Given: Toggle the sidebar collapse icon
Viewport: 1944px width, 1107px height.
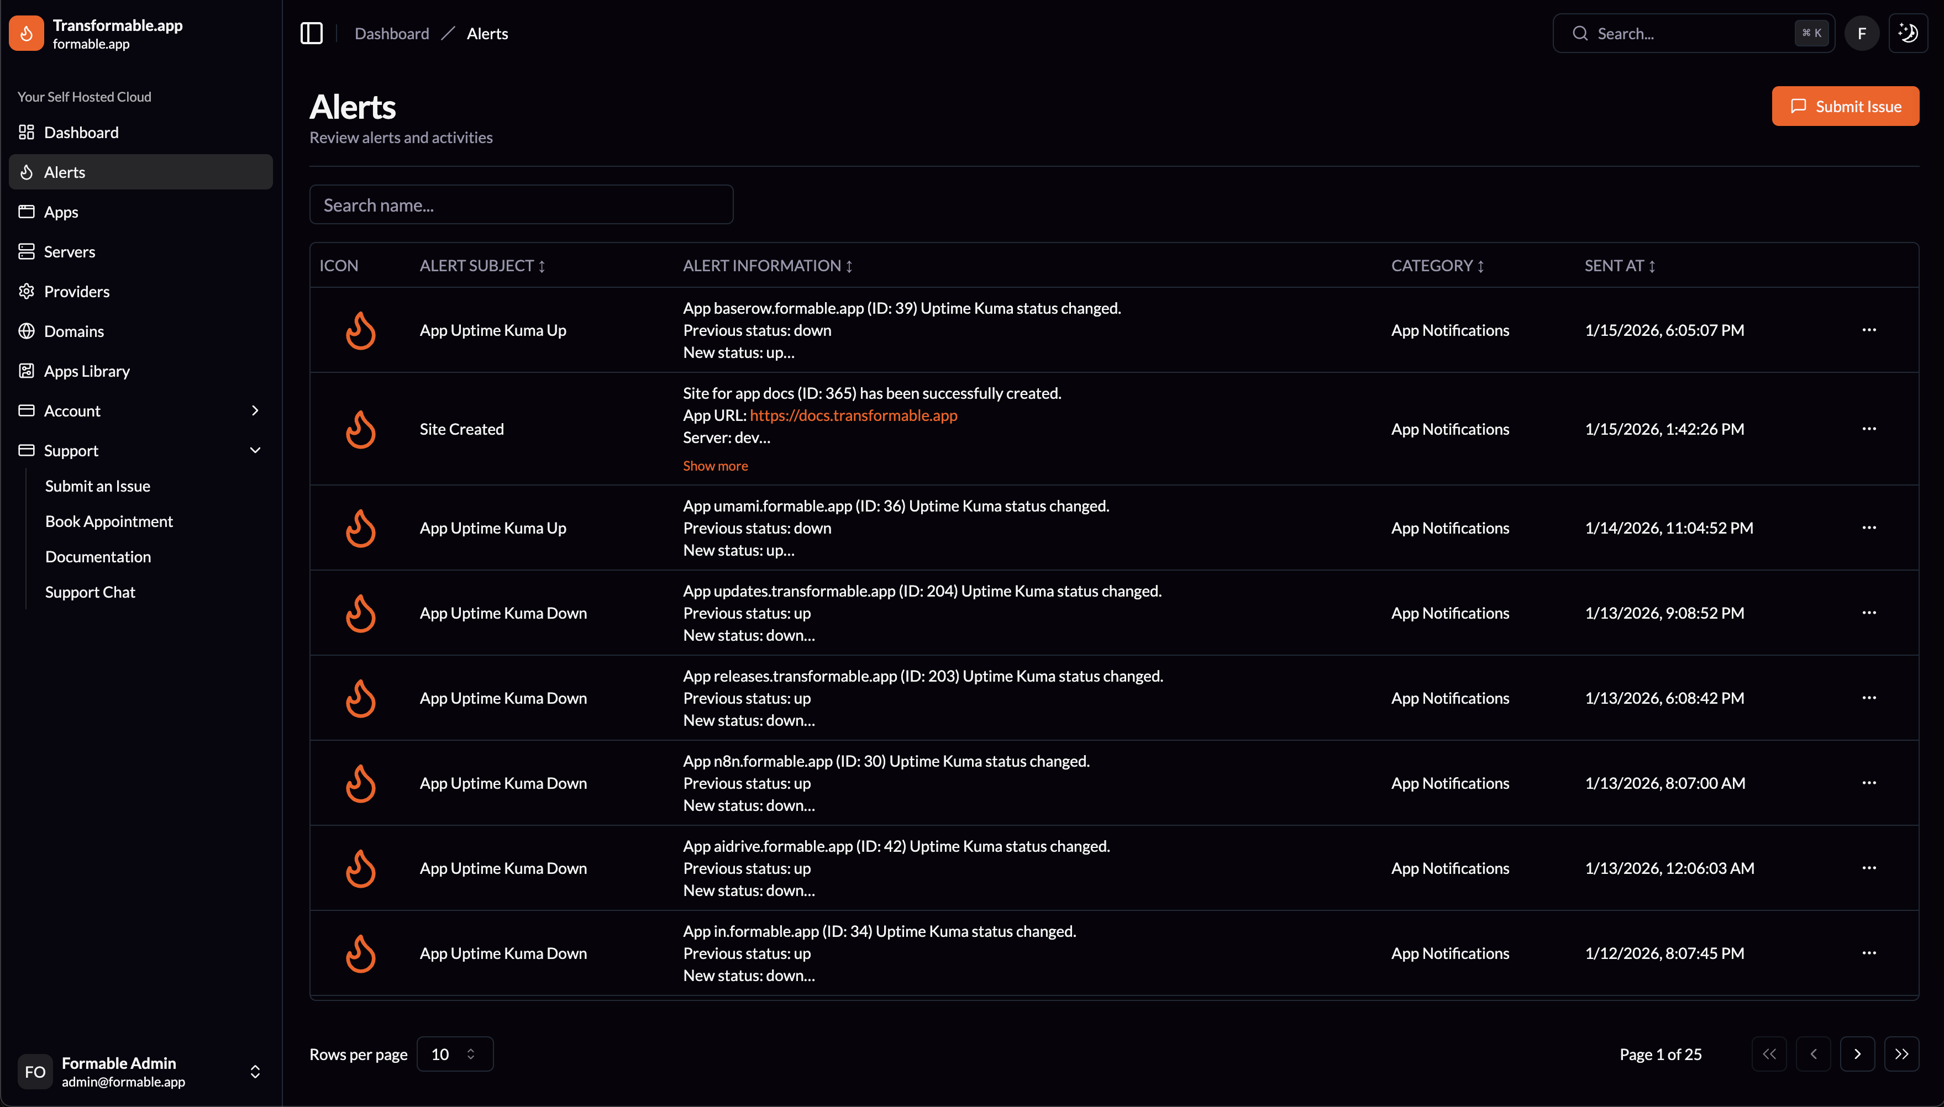Looking at the screenshot, I should [312, 33].
